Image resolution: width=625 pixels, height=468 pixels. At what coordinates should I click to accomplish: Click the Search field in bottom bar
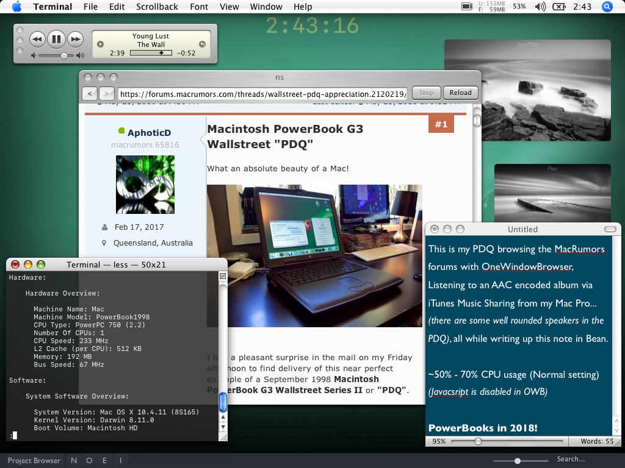[571, 459]
